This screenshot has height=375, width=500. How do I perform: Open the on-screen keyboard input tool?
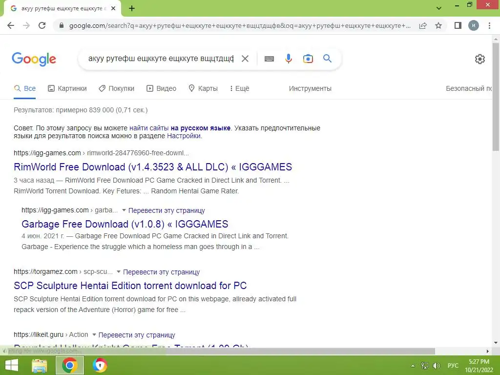pyautogui.click(x=269, y=59)
